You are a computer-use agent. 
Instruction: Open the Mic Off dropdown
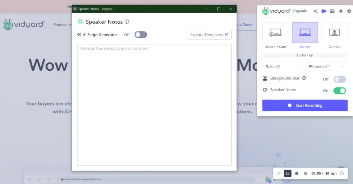click(283, 66)
